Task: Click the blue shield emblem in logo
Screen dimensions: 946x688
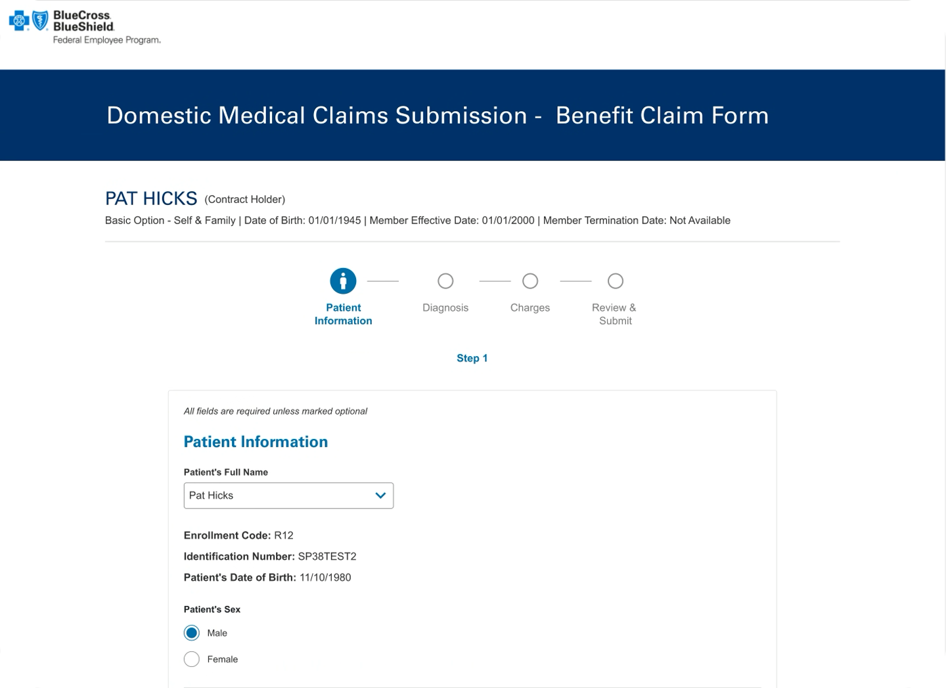Action: point(40,21)
